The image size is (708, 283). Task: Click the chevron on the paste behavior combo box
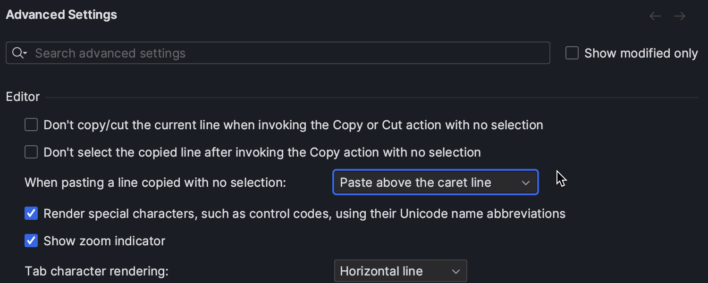525,183
